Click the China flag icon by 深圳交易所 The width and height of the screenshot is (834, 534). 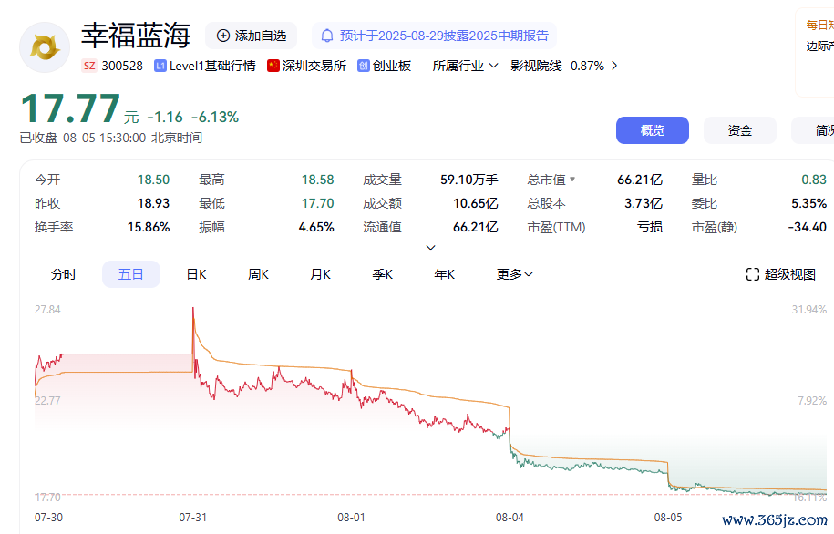point(273,66)
